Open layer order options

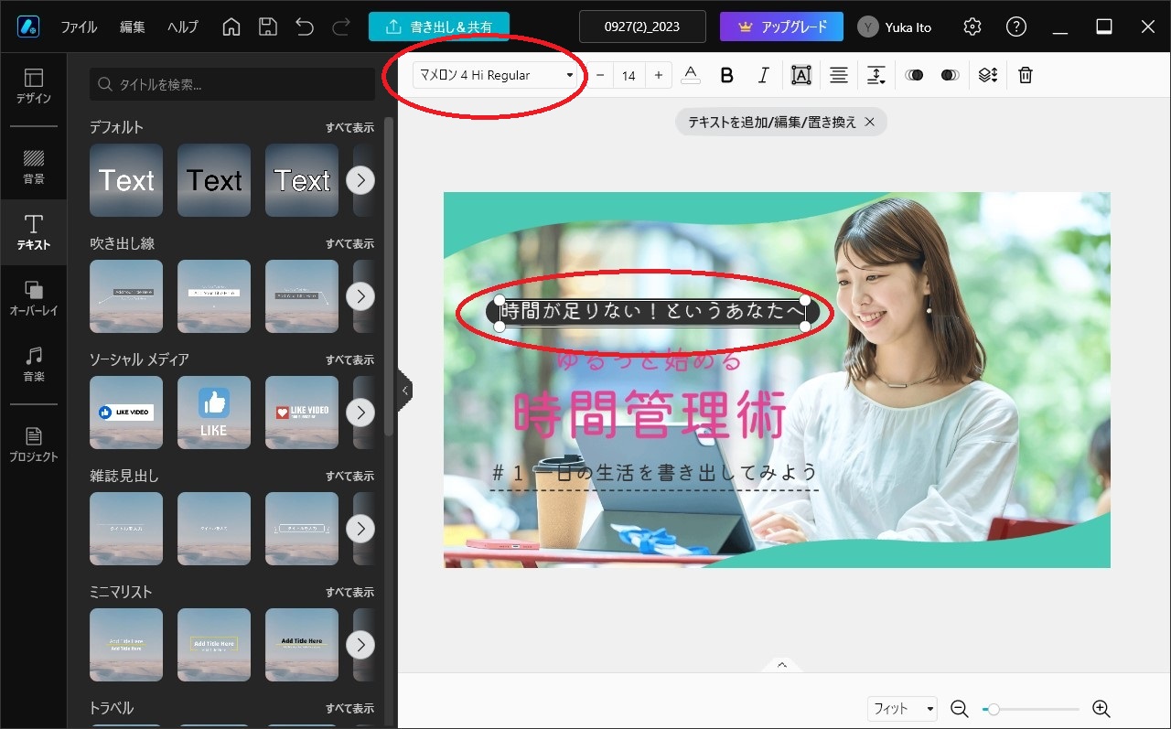(x=987, y=75)
